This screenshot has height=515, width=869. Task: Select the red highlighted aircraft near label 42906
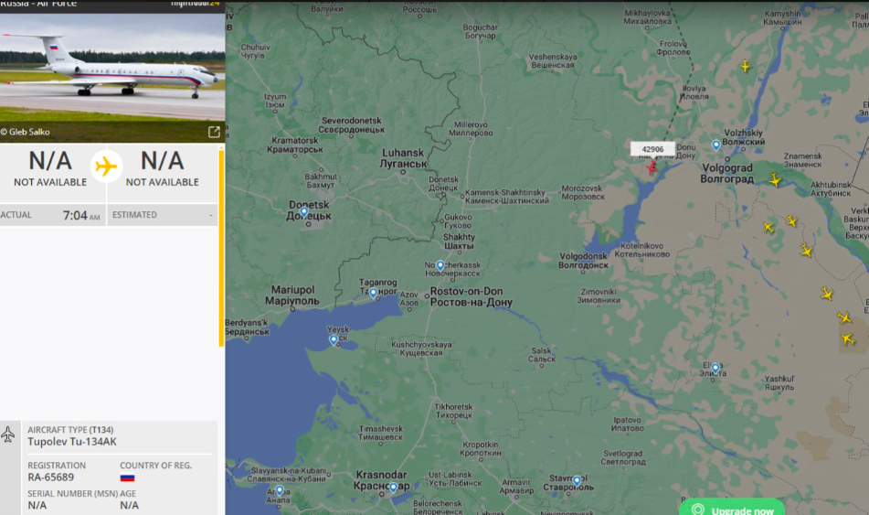[x=652, y=167]
